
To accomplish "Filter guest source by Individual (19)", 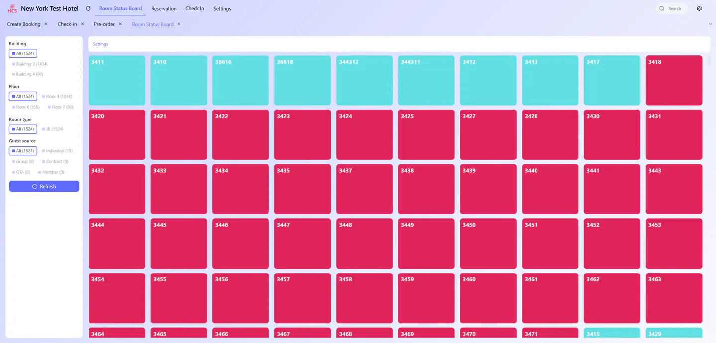I will coord(57,151).
